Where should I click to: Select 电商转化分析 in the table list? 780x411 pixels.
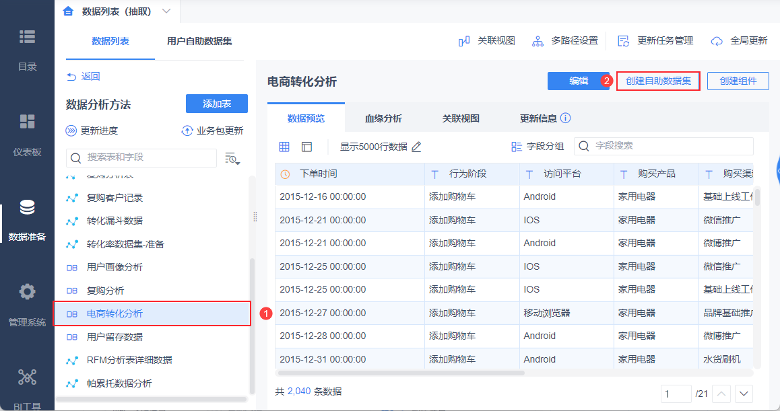pos(152,313)
